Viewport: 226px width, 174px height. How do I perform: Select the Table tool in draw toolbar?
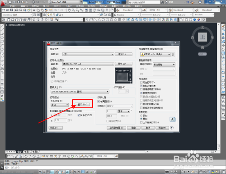pos(2,92)
